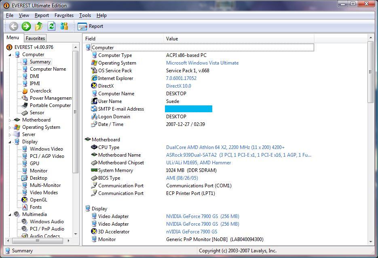The height and width of the screenshot is (258, 378).
Task: Open the nVIDIA GeForce 7900 GS accelerator link
Action: pyautogui.click(x=192, y=232)
